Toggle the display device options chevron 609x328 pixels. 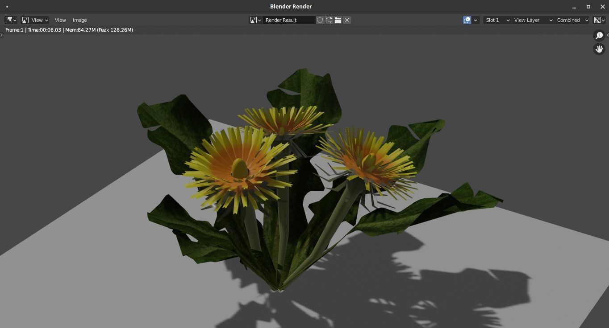475,20
